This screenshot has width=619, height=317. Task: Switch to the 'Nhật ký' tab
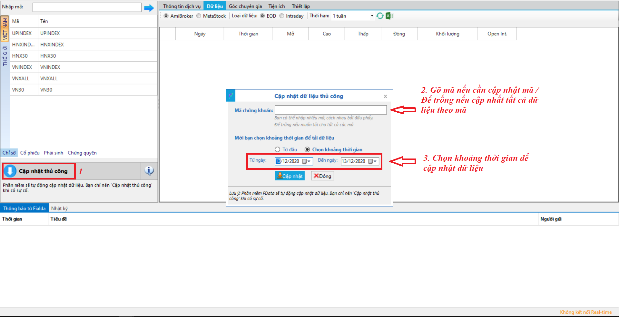[x=59, y=208]
